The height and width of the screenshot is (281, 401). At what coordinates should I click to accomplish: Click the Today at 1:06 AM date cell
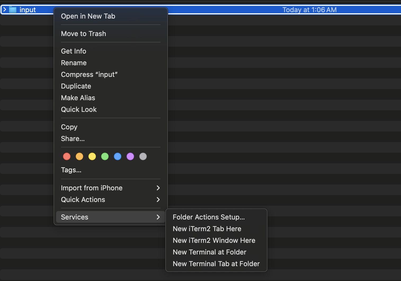coord(309,10)
